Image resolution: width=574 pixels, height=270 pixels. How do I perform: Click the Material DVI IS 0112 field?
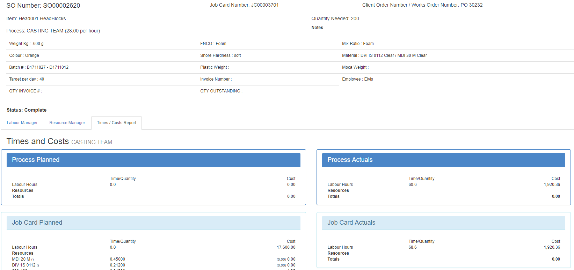[x=384, y=55]
